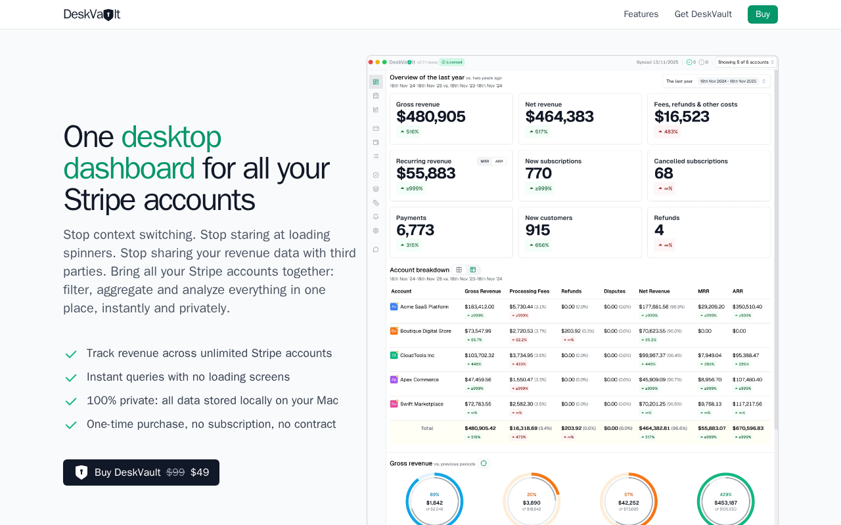Screen dimensions: 841x525
Task: Click the fees and costs value $16,523
Action: point(682,117)
